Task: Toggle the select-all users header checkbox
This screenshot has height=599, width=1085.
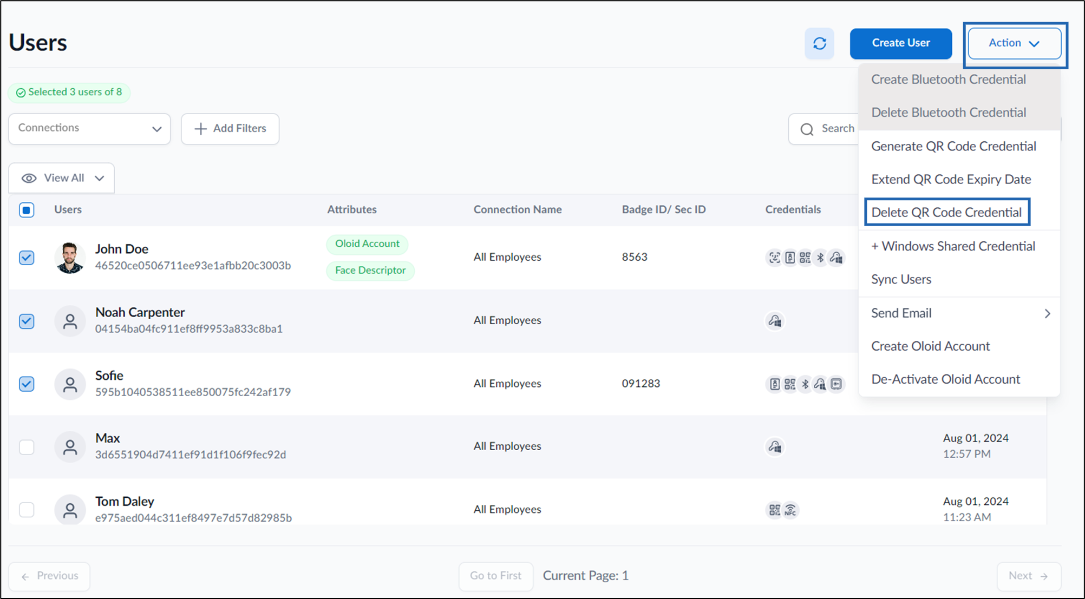Action: click(27, 210)
